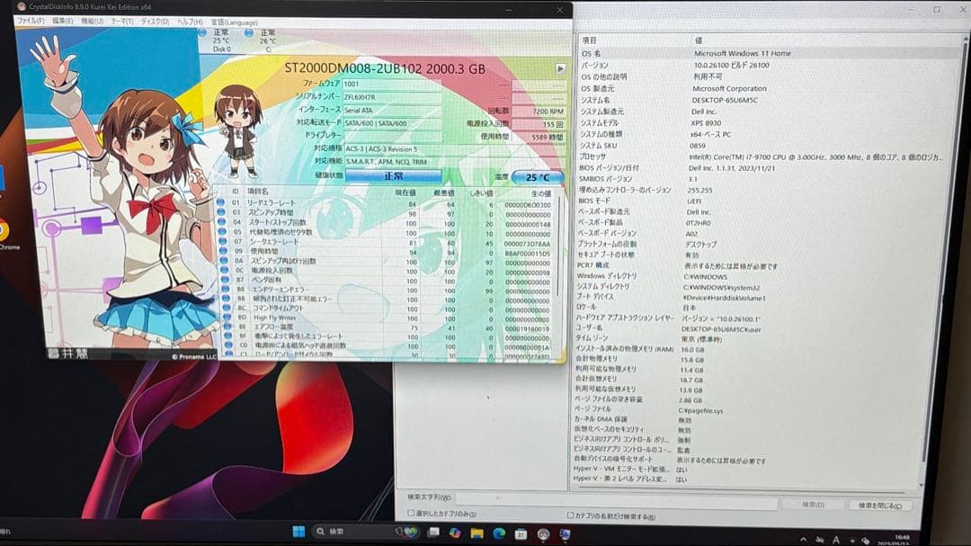The width and height of the screenshot is (971, 546).
Task: Open Microsoft Edge from the taskbar
Action: pos(497,532)
